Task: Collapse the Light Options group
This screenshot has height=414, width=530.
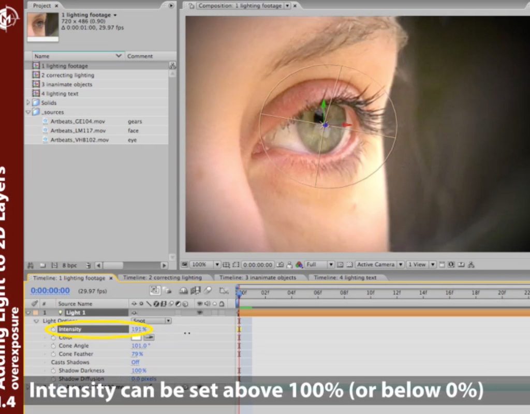Action: tap(37, 321)
